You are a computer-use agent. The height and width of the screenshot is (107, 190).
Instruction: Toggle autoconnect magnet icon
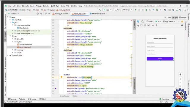tap(145, 25)
